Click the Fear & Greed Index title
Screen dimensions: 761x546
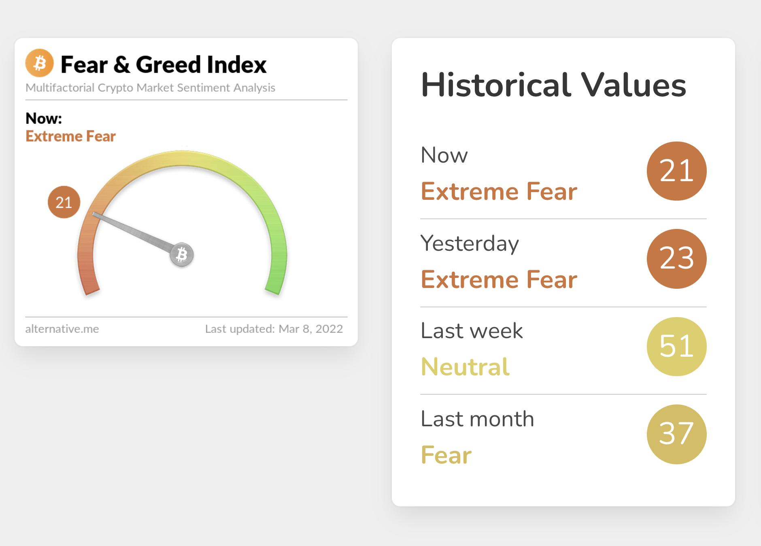(164, 64)
